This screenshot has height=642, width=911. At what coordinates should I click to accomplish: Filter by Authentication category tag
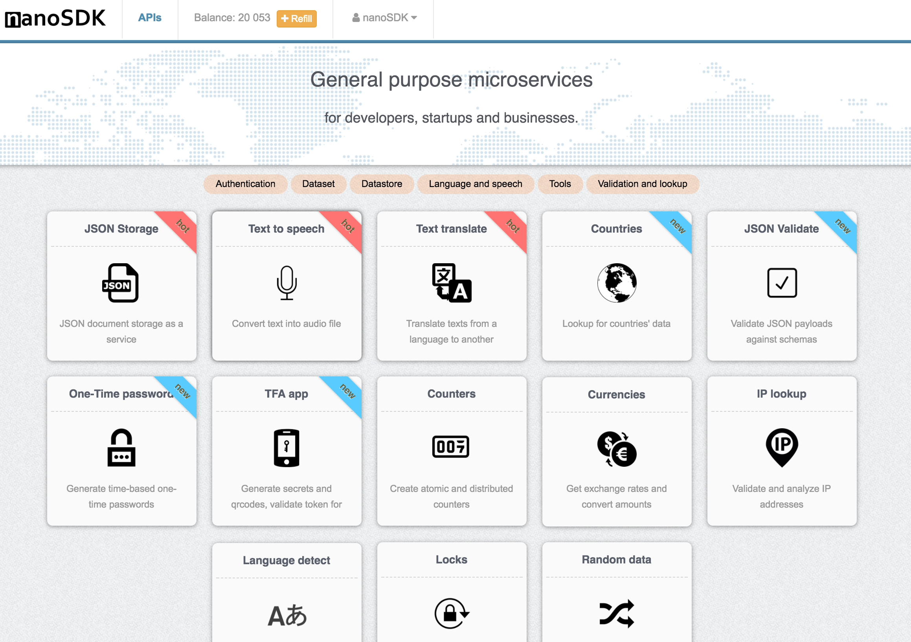[245, 184]
